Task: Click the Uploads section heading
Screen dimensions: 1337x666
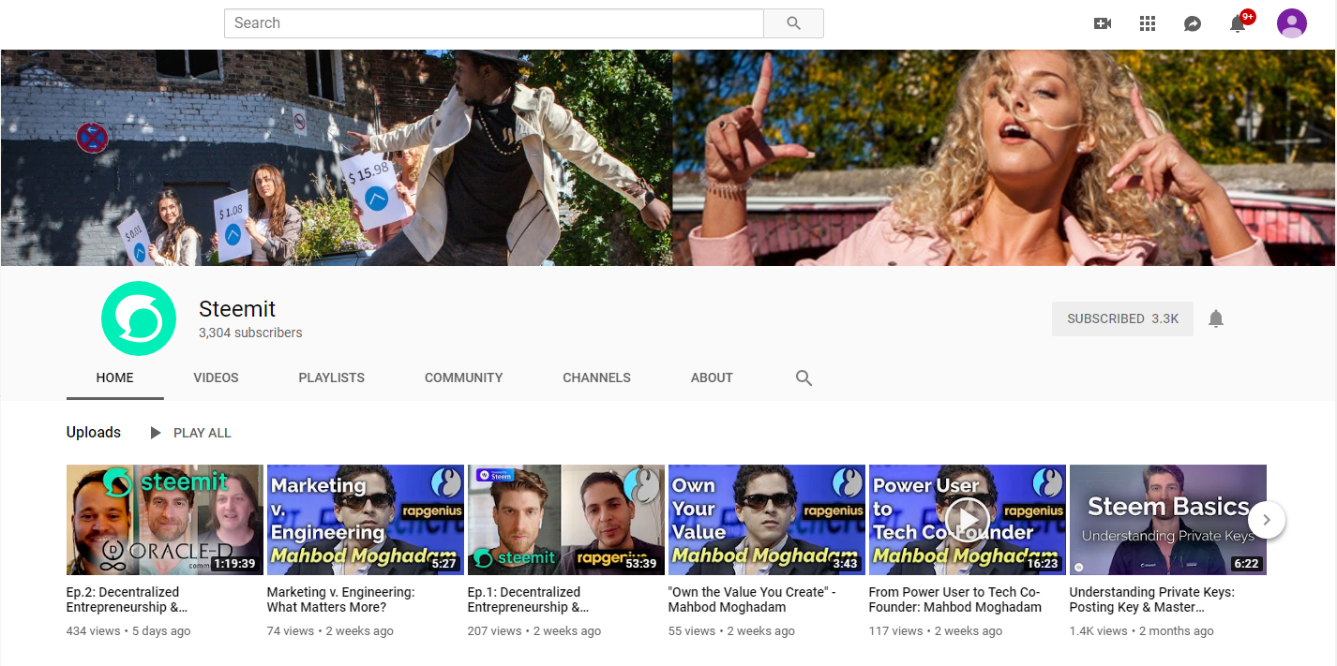Action: 94,433
